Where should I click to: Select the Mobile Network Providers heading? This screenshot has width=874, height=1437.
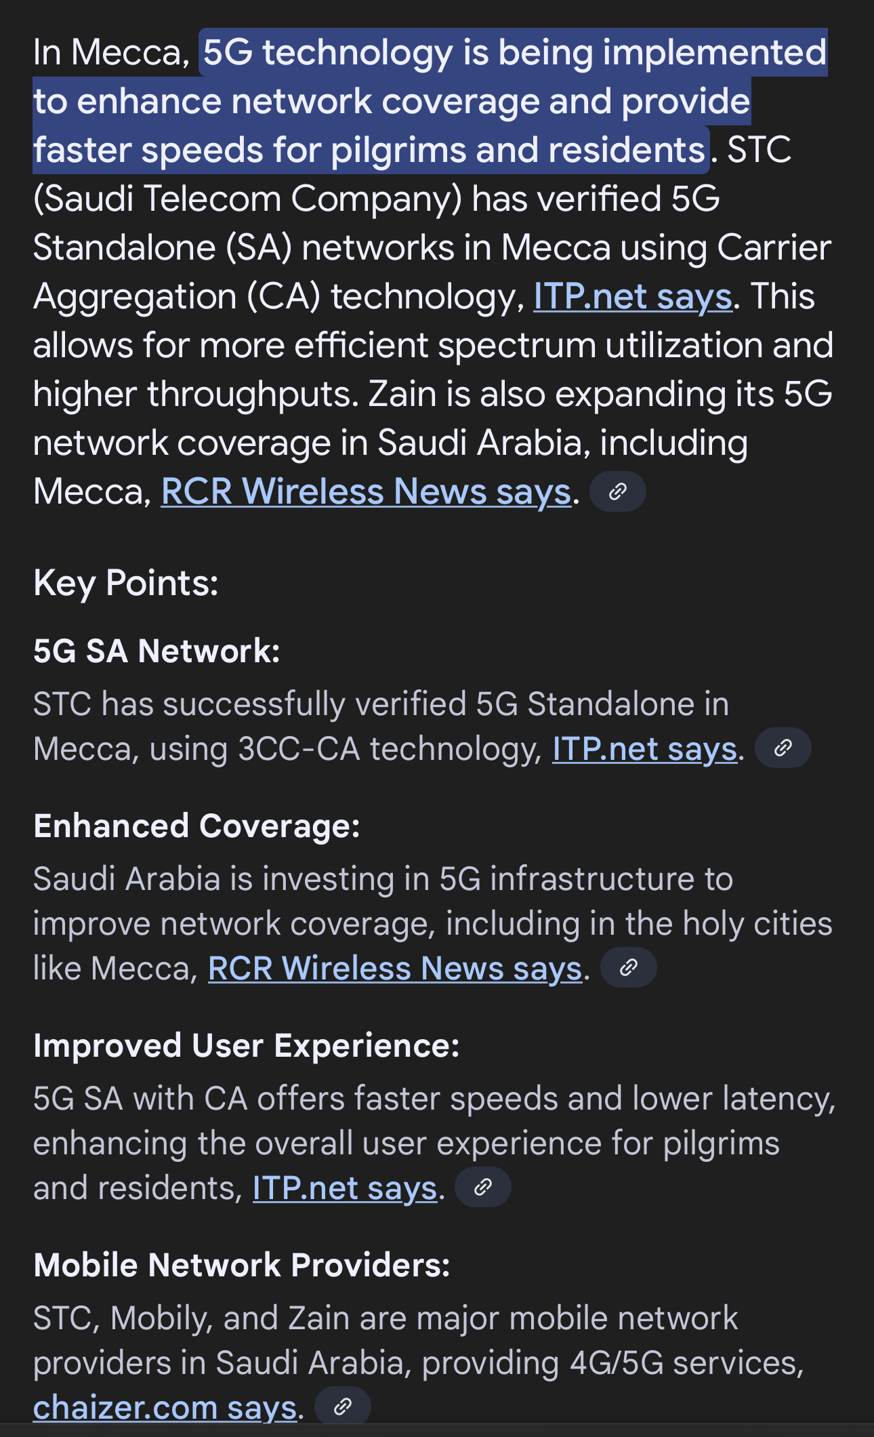[242, 1266]
